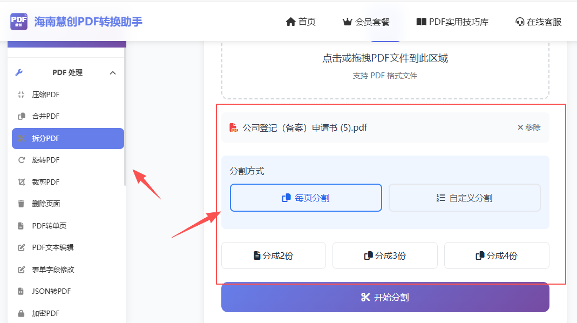Select 自定义分割 split mode
The width and height of the screenshot is (577, 323).
pyautogui.click(x=464, y=198)
